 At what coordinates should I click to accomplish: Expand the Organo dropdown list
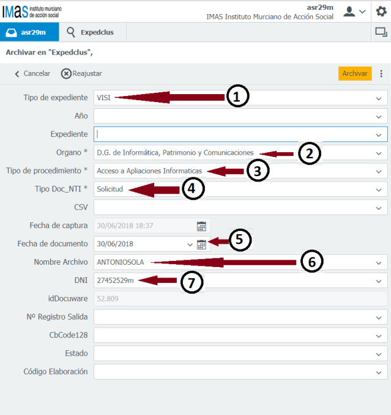[x=379, y=153]
